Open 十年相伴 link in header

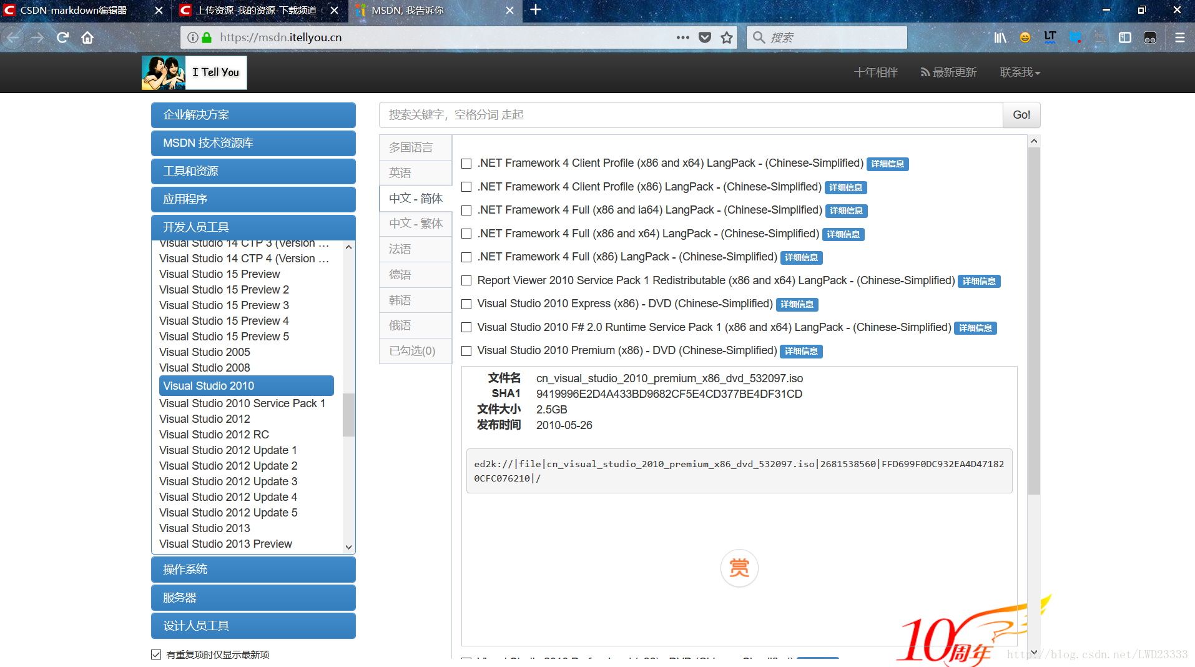pos(876,72)
